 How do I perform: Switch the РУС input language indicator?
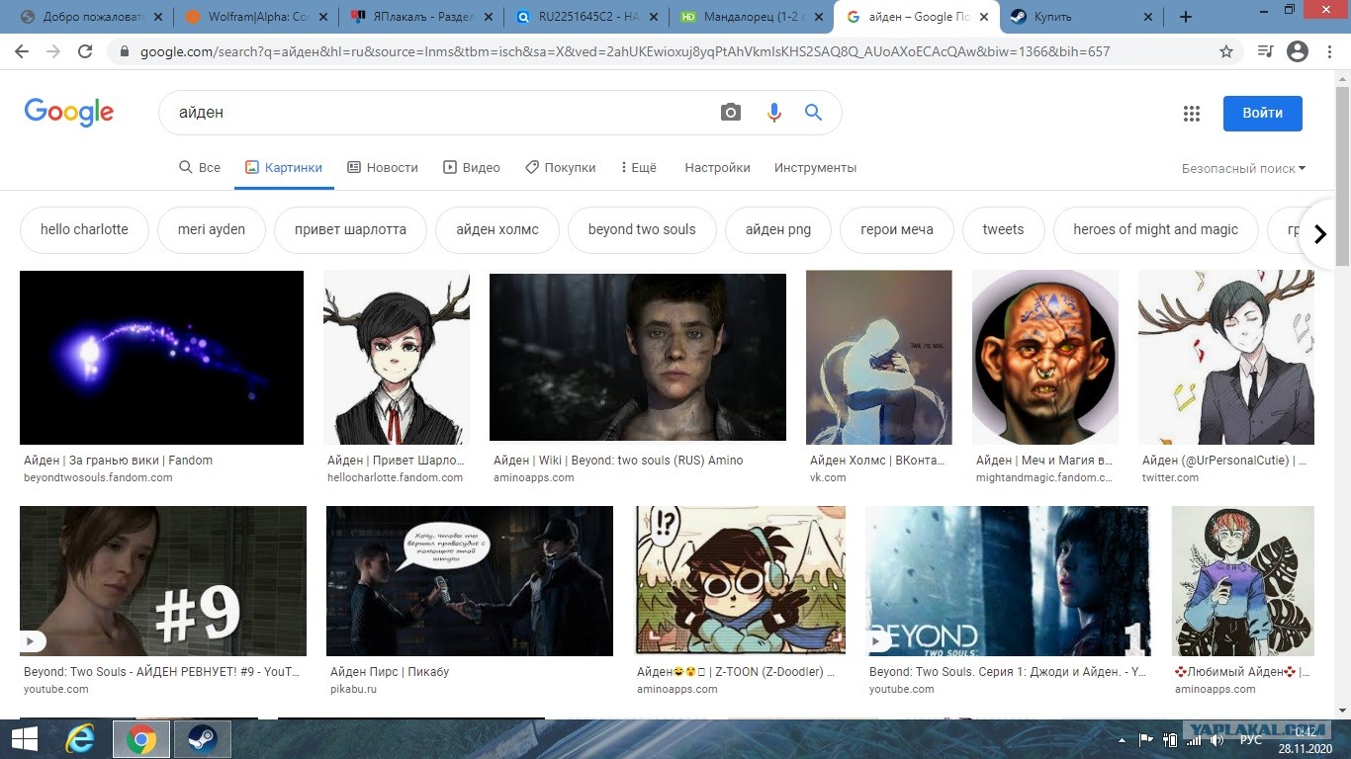coord(1251,739)
